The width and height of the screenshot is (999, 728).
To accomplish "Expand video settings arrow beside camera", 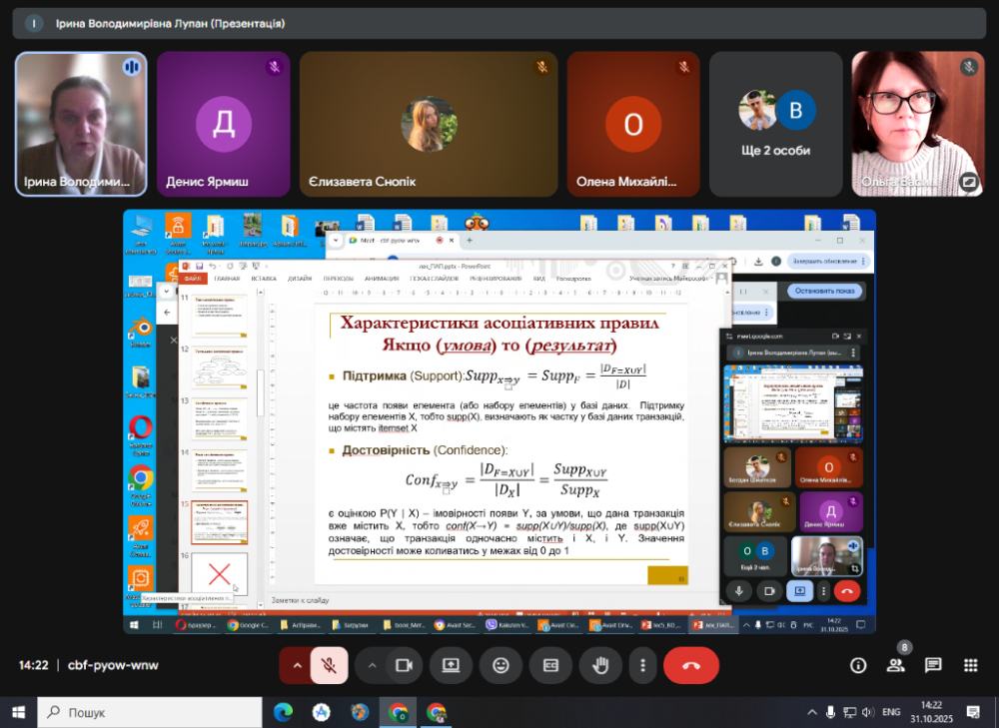I will [x=373, y=665].
